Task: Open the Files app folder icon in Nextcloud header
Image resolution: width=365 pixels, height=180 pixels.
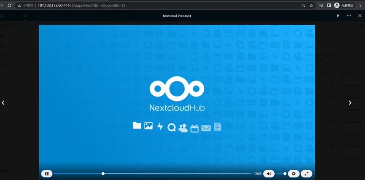Action: [25, 16]
